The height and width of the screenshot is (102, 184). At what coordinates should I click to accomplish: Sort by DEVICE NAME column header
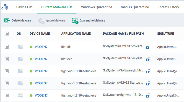pos(40,34)
